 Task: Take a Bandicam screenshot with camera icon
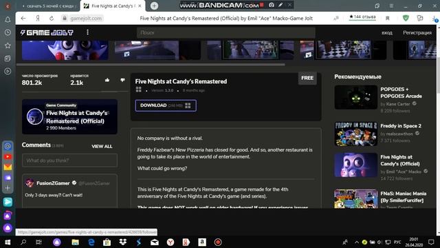(272, 5)
